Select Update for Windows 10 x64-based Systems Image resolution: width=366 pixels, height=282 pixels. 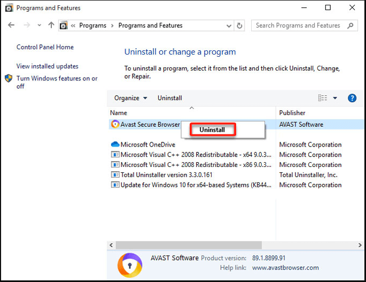[196, 185]
